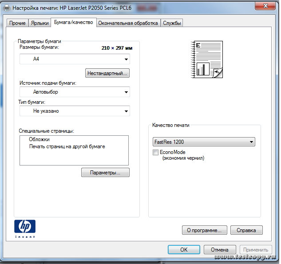Click the Параметры button
The height and width of the screenshot is (264, 281).
(105, 173)
